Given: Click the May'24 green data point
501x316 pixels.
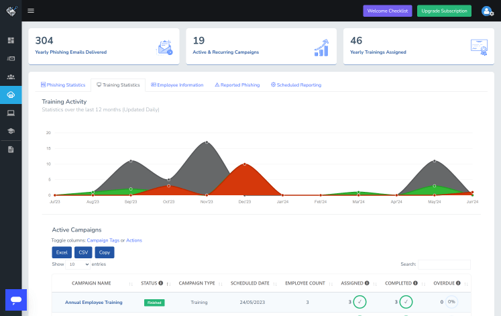Looking at the screenshot, I should 435,186.
